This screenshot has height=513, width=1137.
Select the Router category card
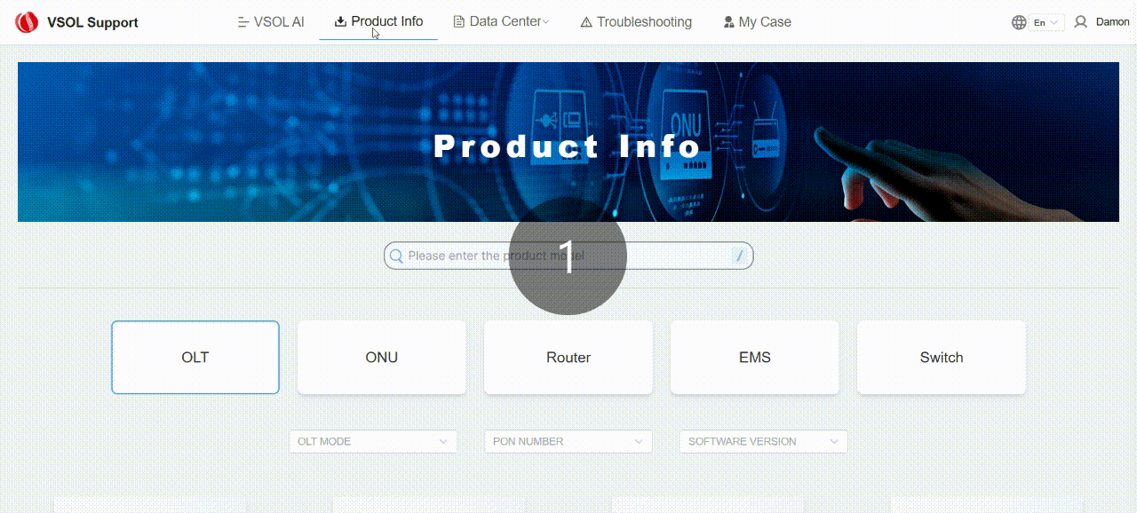(x=568, y=358)
